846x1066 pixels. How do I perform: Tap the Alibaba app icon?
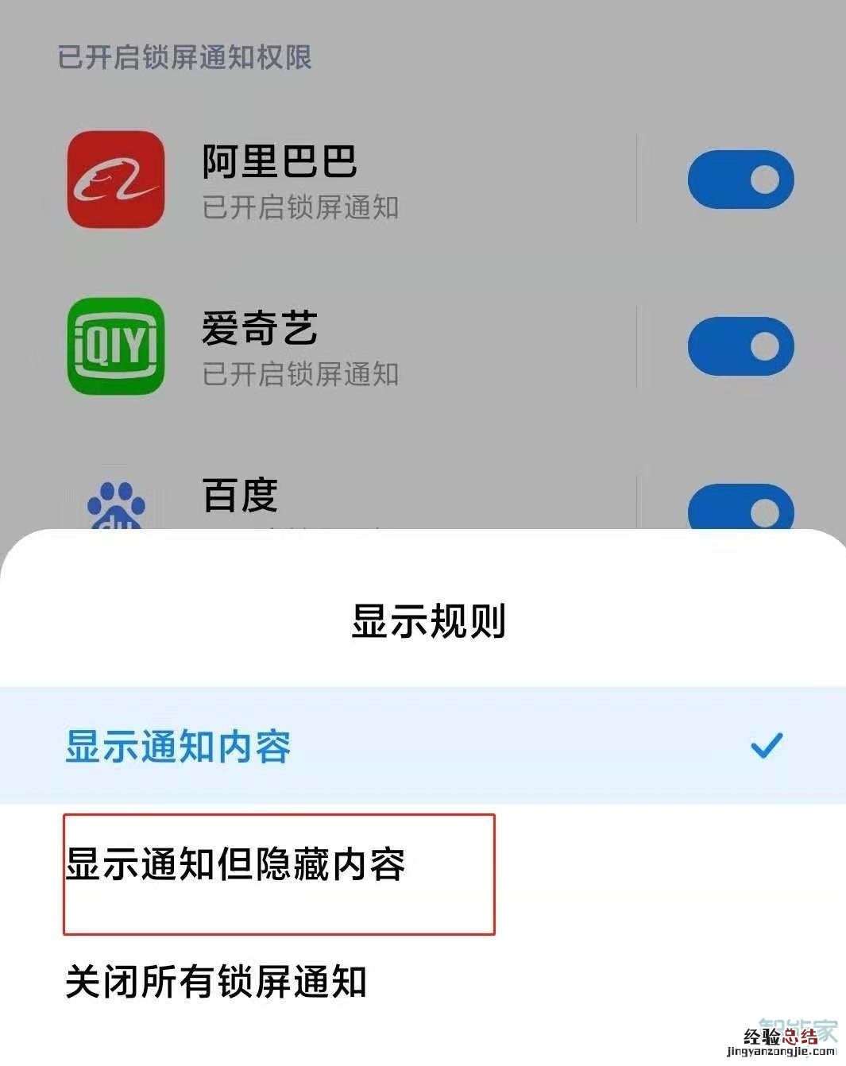116,180
